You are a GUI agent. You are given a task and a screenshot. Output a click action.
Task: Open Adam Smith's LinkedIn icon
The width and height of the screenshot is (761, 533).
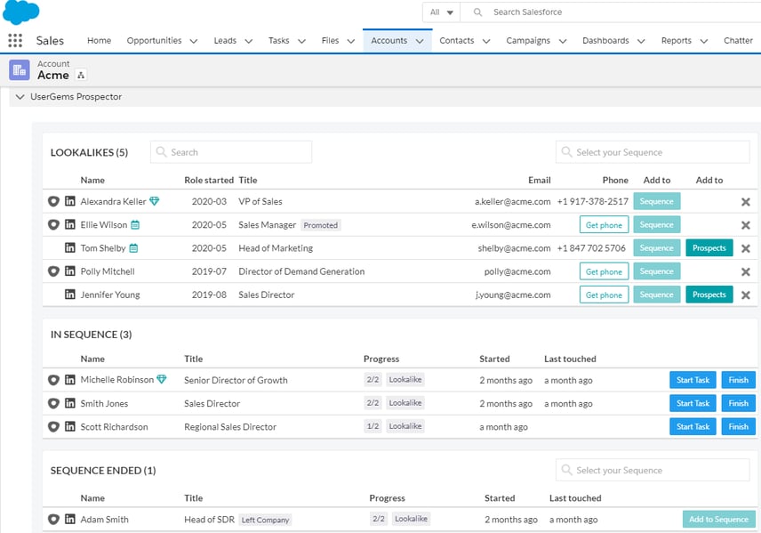coord(70,519)
